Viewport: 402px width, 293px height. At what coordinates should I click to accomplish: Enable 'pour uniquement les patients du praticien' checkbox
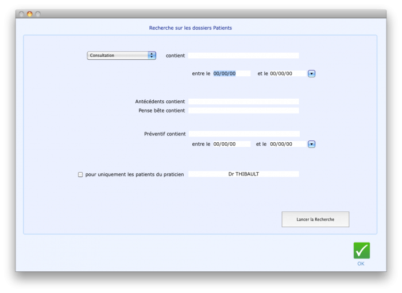point(80,174)
